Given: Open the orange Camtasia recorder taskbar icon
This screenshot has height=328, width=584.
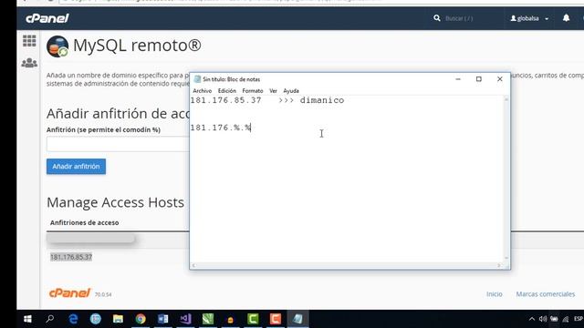Looking at the screenshot, I should tap(276, 319).
